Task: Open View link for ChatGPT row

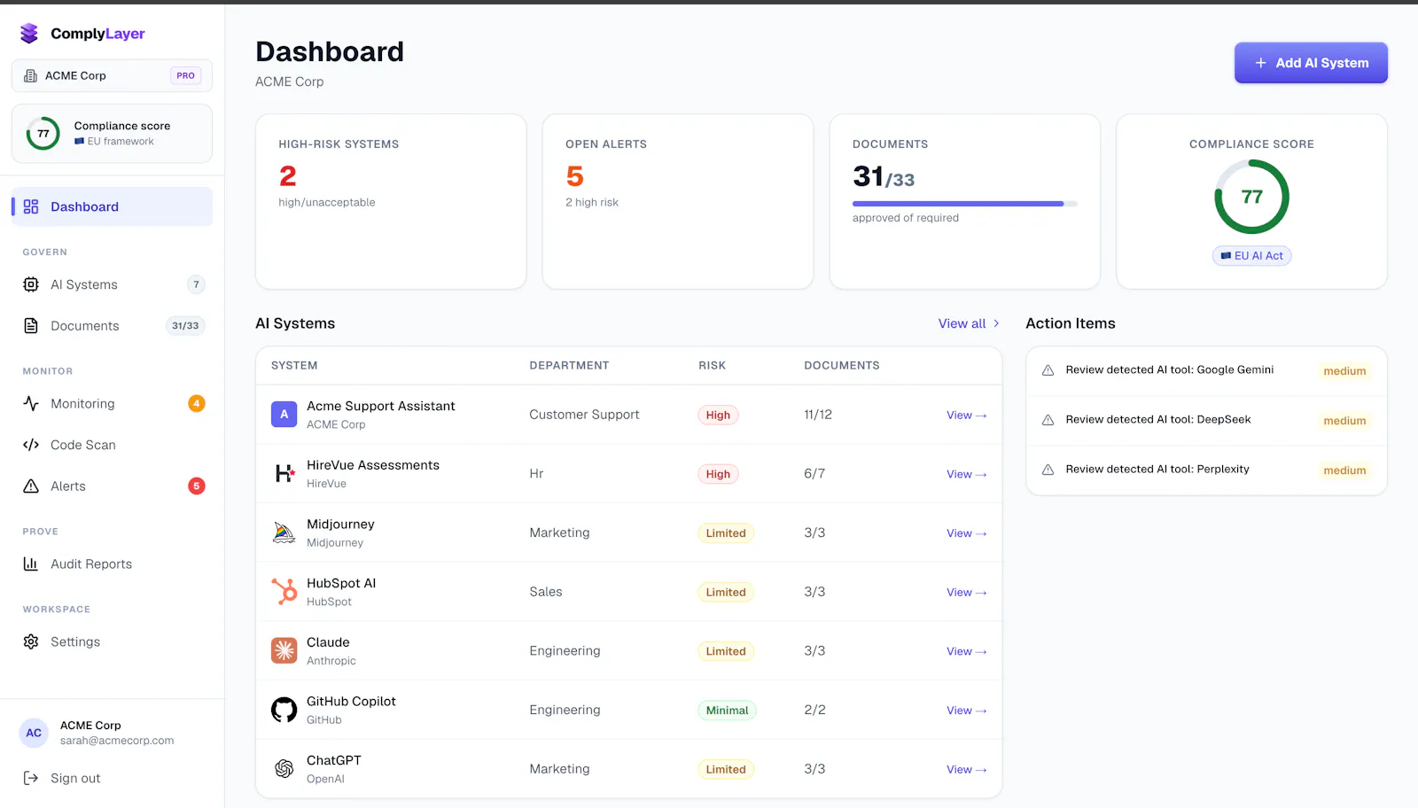Action: [x=966, y=769]
